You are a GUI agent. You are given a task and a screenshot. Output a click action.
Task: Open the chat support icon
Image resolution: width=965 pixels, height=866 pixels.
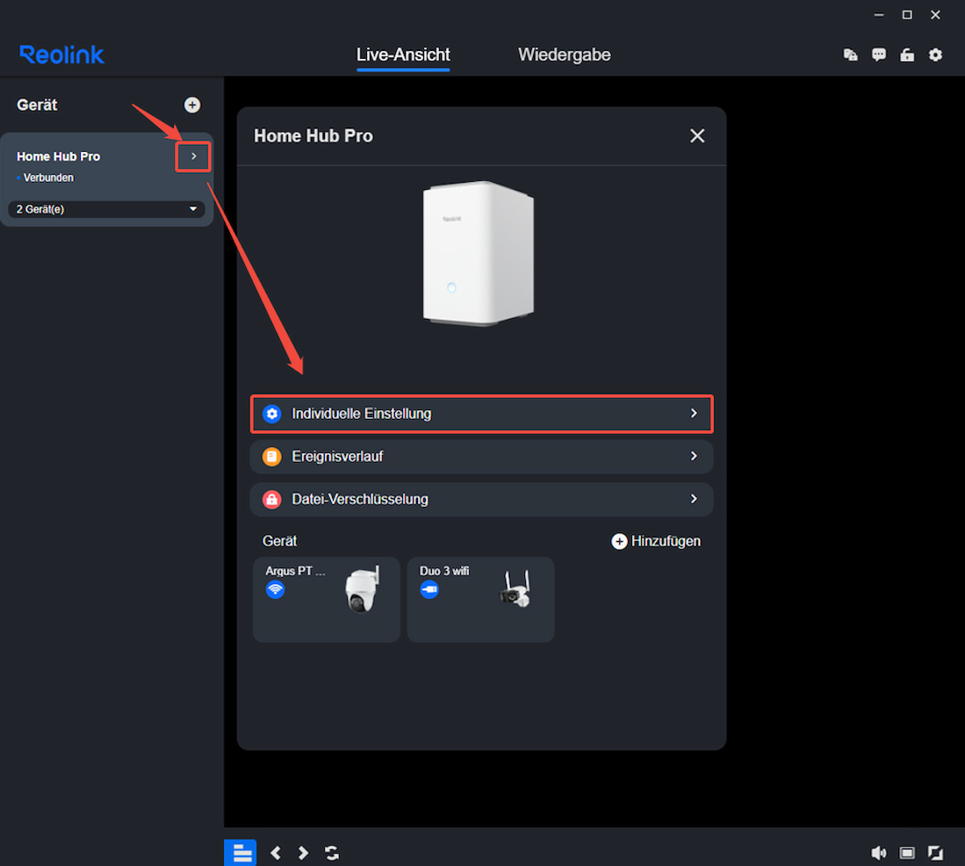pos(879,54)
